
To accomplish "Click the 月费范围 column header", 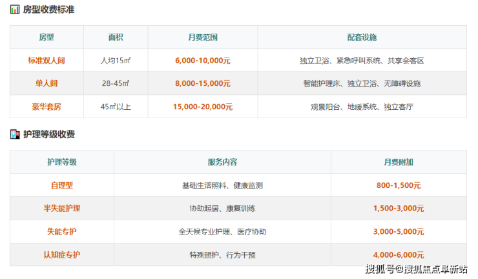I will tap(202, 37).
